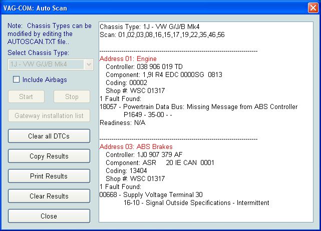Image resolution: width=321 pixels, height=231 pixels.
Task: Select the 'Address 01: Engine' heading
Action: coord(128,59)
